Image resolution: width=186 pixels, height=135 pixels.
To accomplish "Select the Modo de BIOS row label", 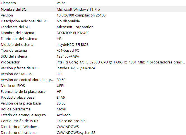I will 13,86.
